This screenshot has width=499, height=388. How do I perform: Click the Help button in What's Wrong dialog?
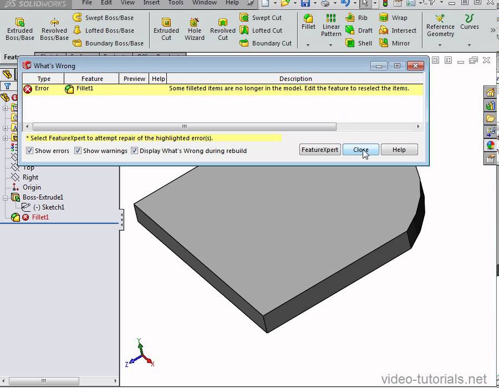pos(399,150)
